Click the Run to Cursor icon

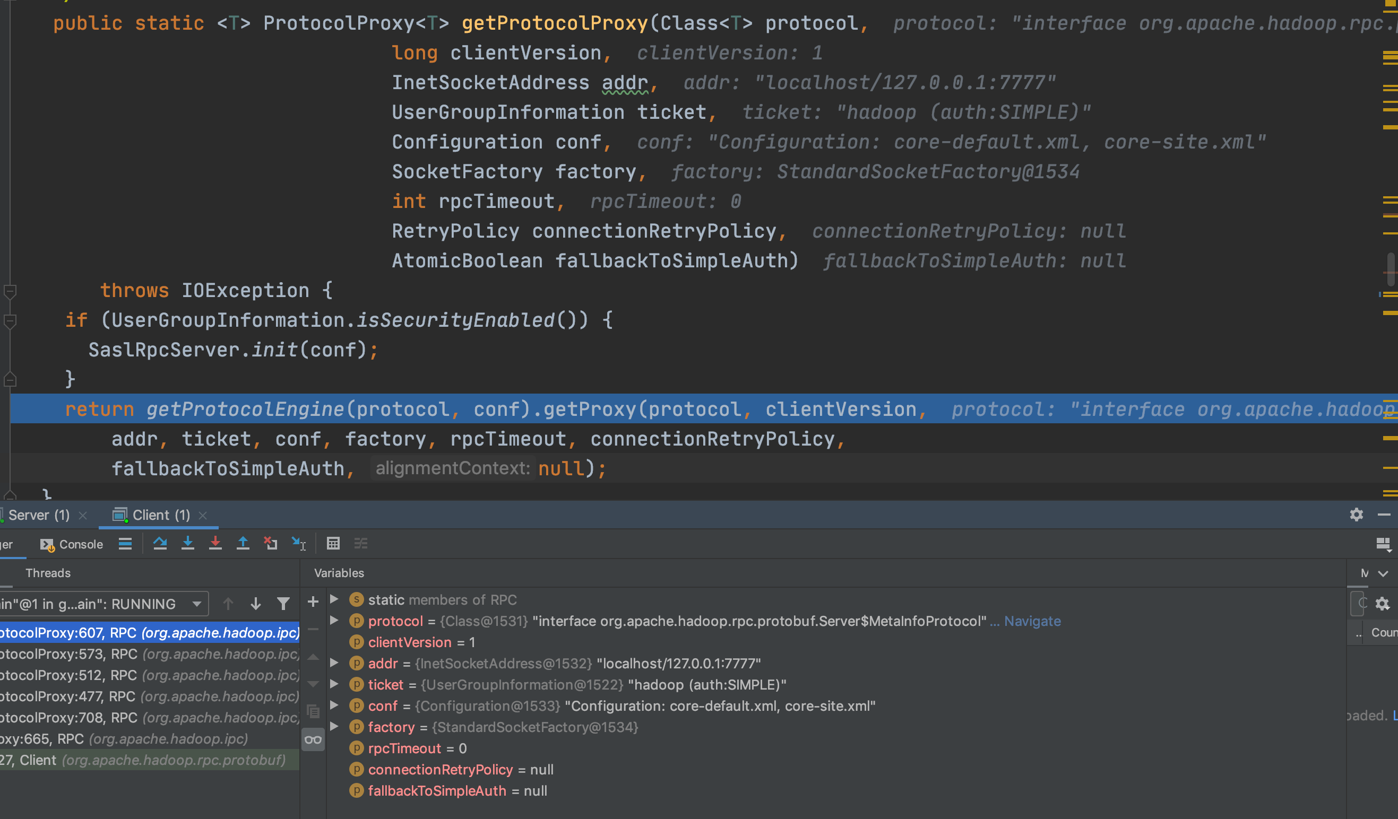(x=299, y=543)
